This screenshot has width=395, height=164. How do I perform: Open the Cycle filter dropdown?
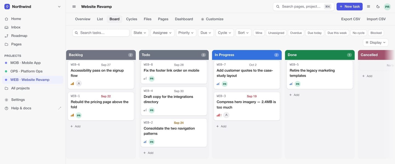pyautogui.click(x=225, y=33)
